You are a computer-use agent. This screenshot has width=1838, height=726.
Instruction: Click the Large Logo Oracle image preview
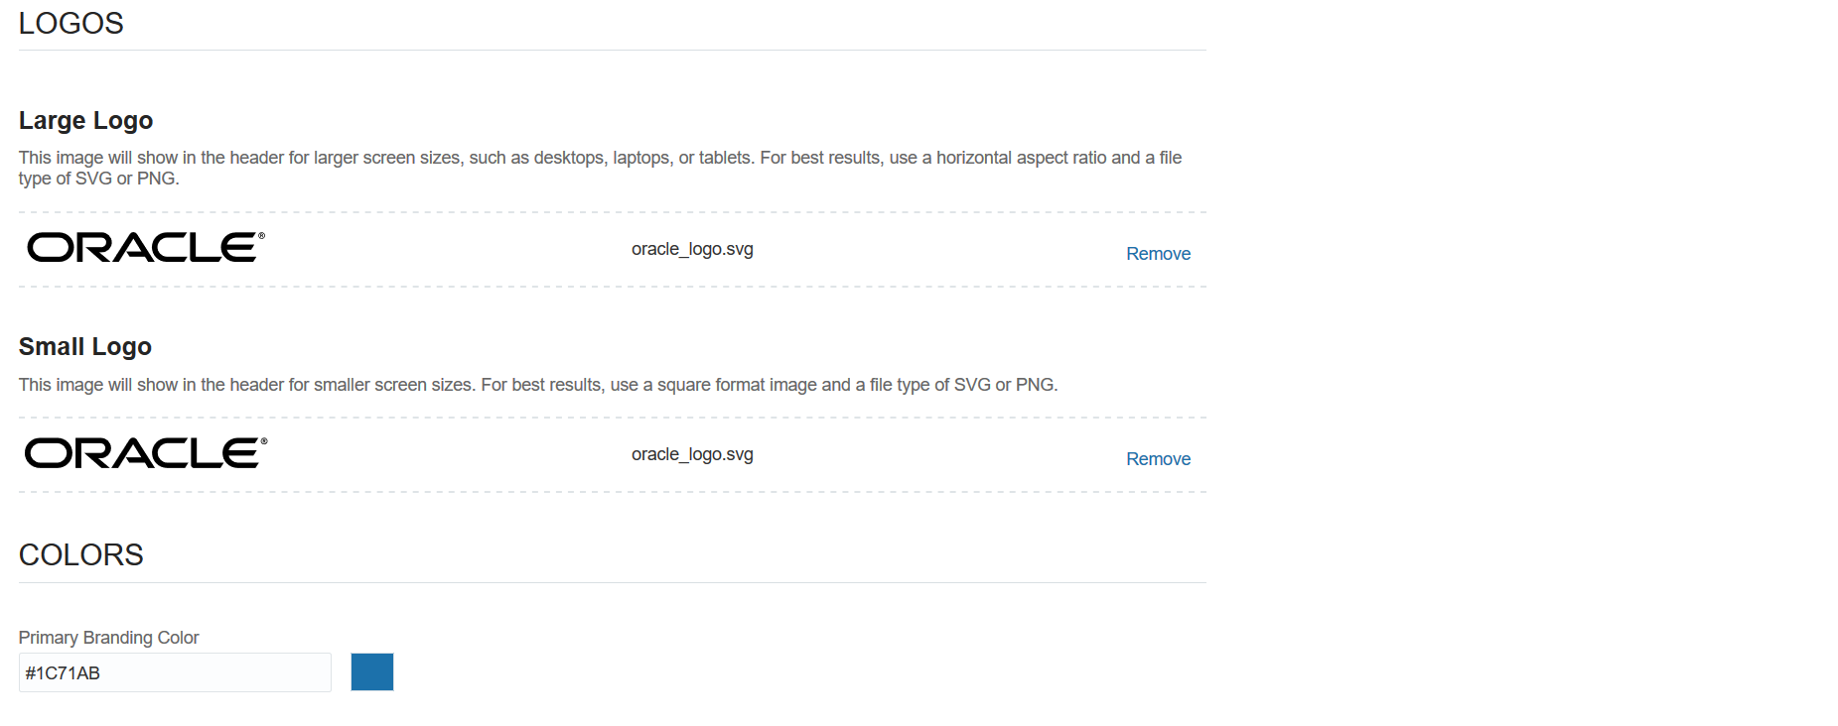(145, 248)
